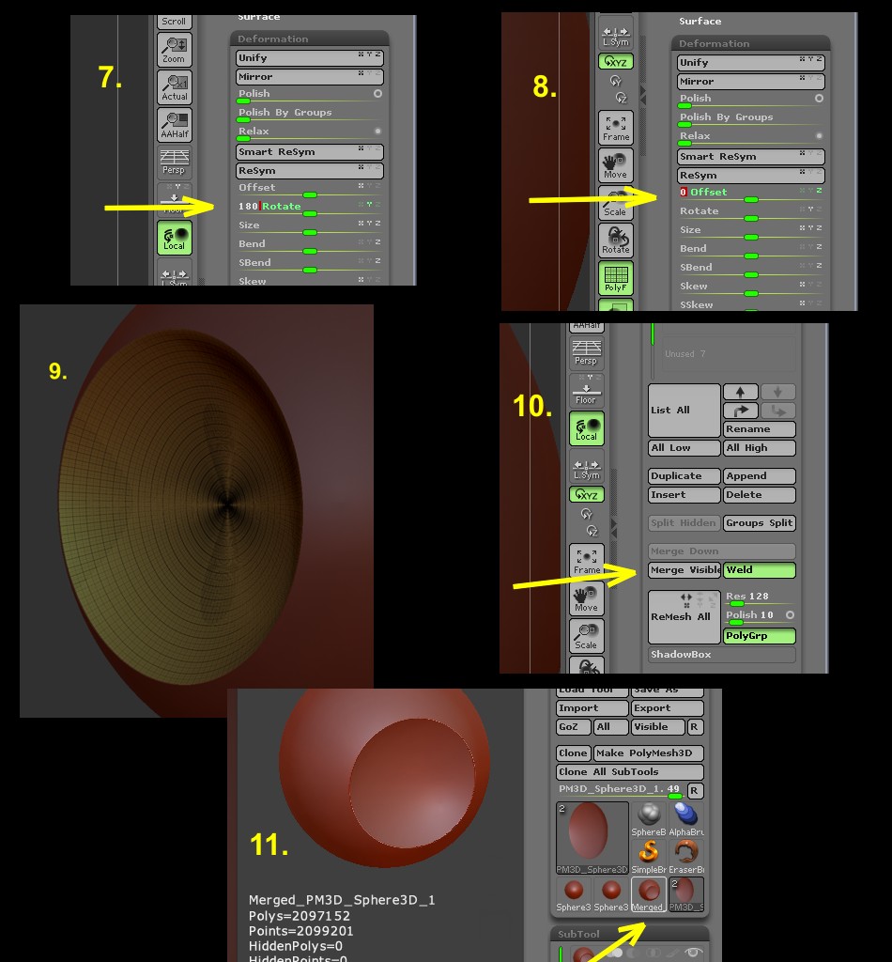Toggle XYZ rotation mode in panel 8

point(616,61)
